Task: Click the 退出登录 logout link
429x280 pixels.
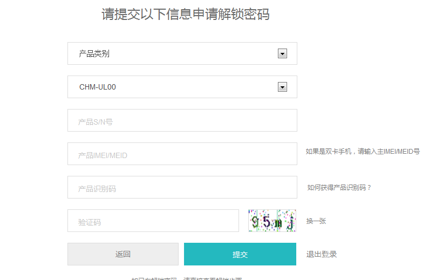Action: click(322, 254)
